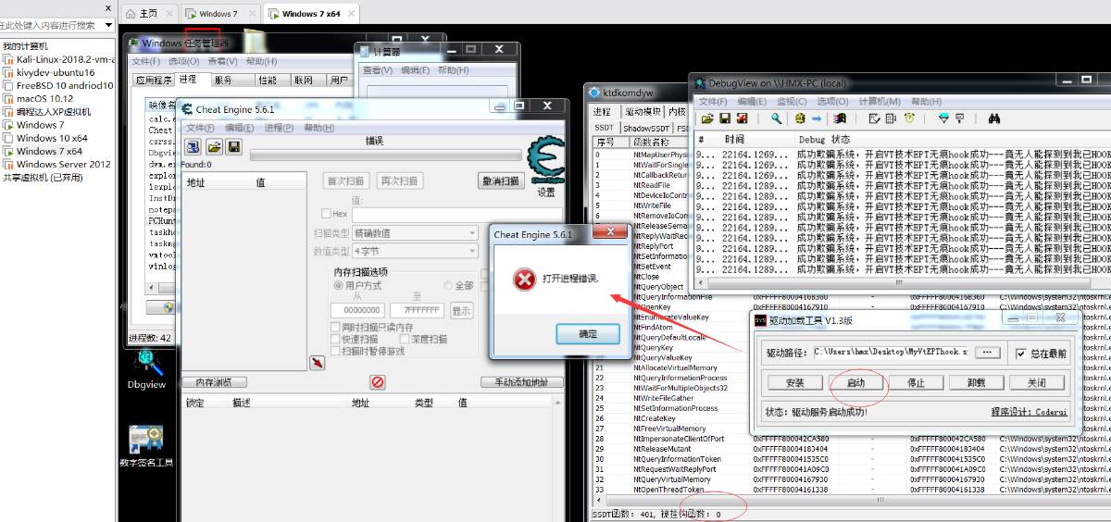The width and height of the screenshot is (1111, 522).
Task: Open the VM library search dropdown arrow
Action: click(108, 25)
